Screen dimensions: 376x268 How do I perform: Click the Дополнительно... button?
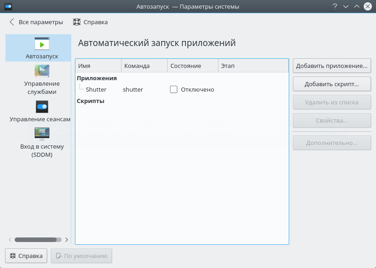(x=332, y=143)
